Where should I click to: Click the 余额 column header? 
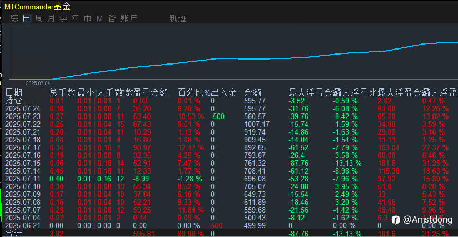pos(253,93)
